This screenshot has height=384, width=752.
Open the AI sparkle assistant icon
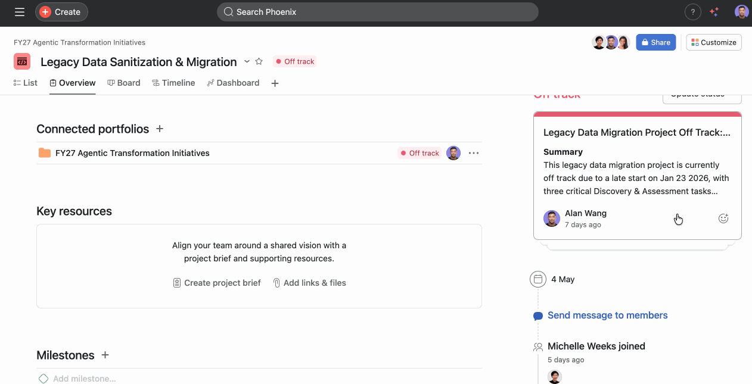click(x=714, y=12)
